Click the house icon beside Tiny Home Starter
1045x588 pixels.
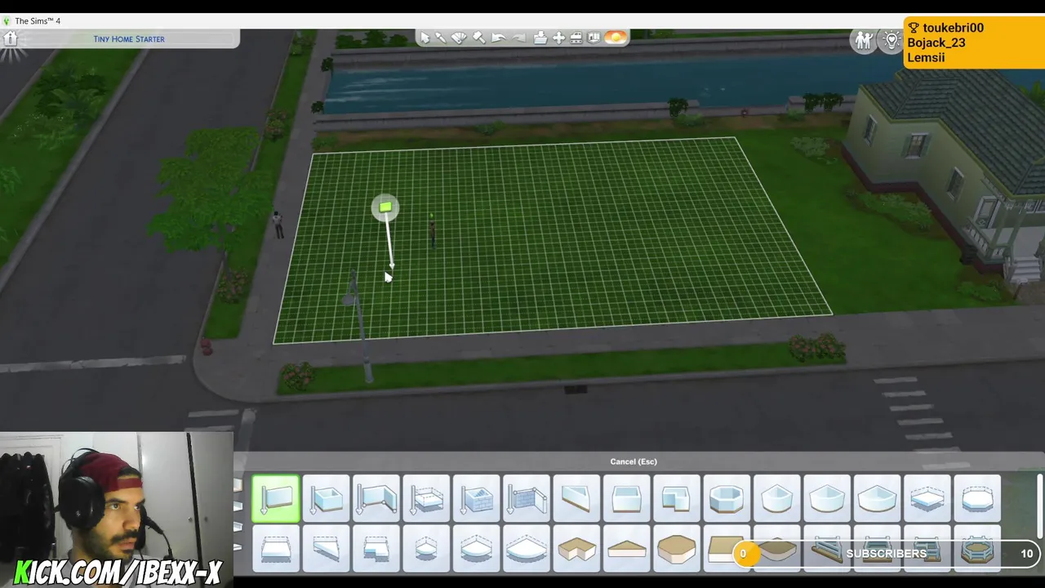[x=11, y=38]
